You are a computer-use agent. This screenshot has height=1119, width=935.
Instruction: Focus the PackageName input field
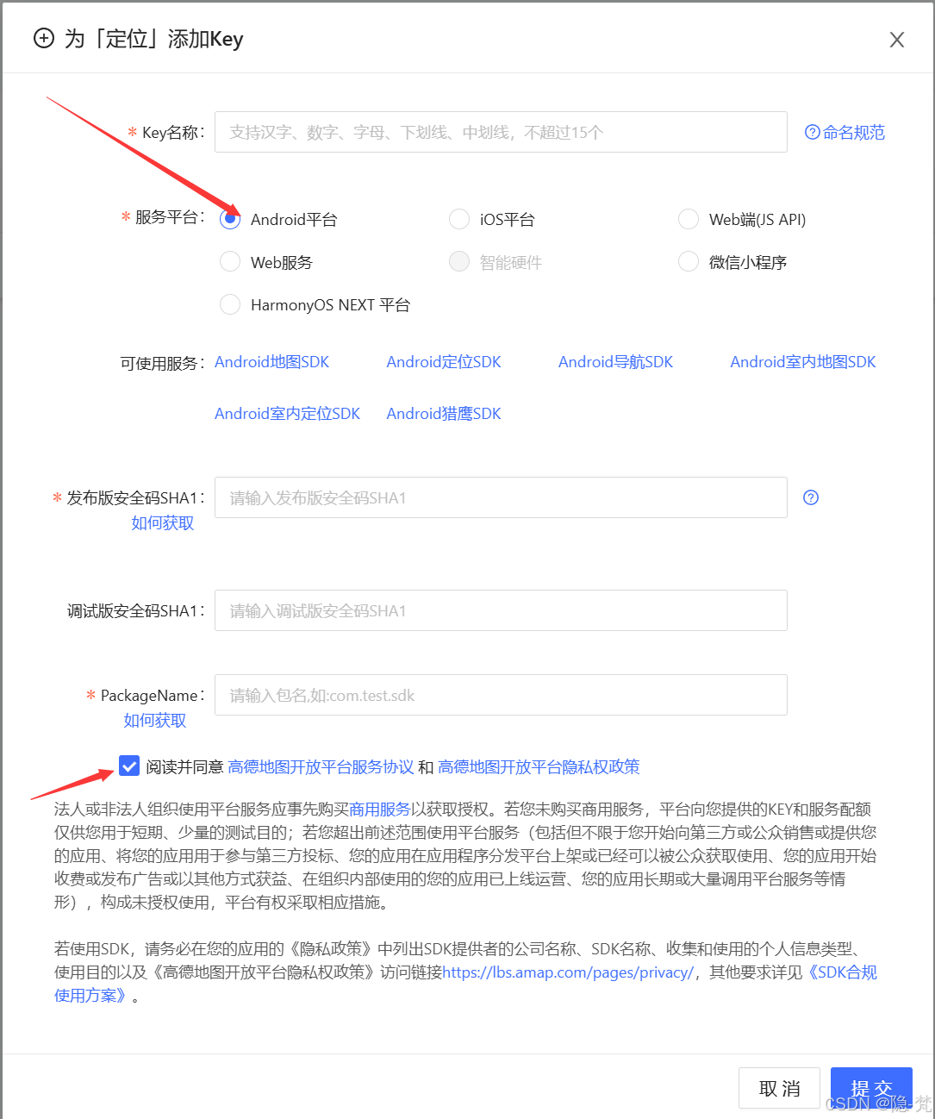[x=501, y=695]
